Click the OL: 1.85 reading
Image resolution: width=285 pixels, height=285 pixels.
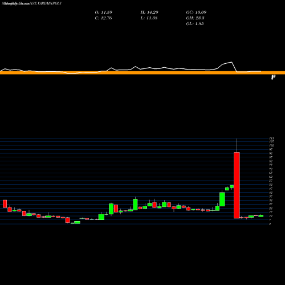click(195, 24)
